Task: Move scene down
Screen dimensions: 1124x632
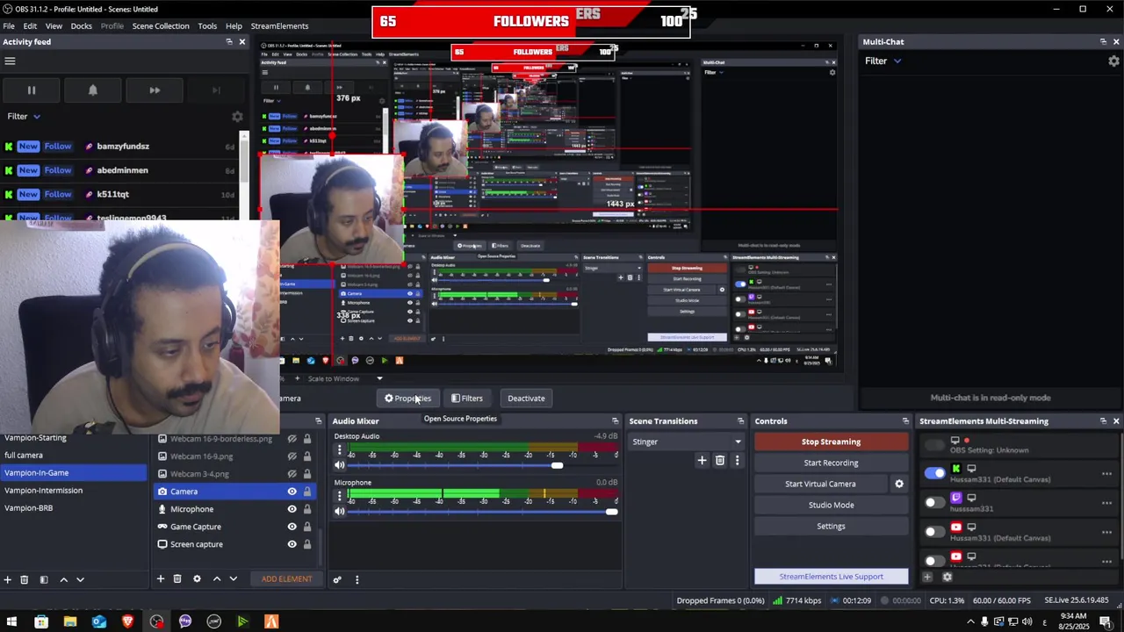Action: [80, 579]
